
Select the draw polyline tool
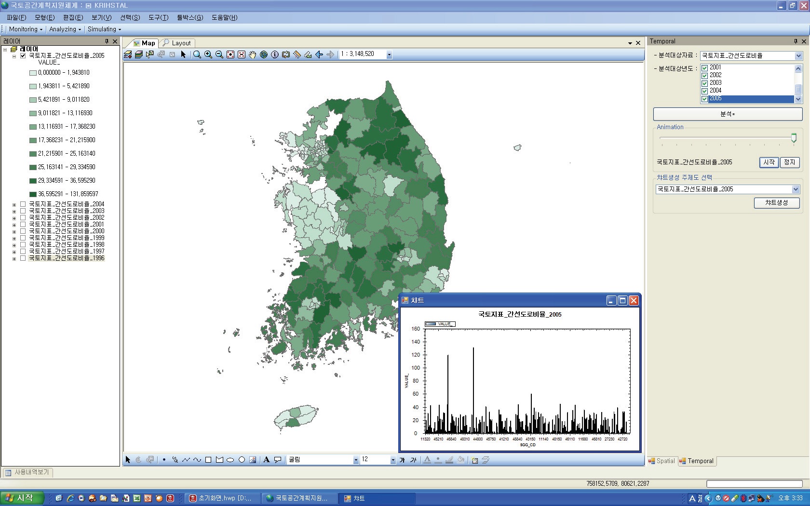[x=186, y=460]
